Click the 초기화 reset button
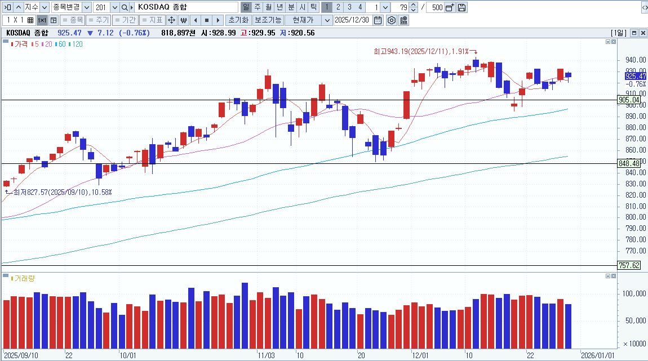 [238, 20]
